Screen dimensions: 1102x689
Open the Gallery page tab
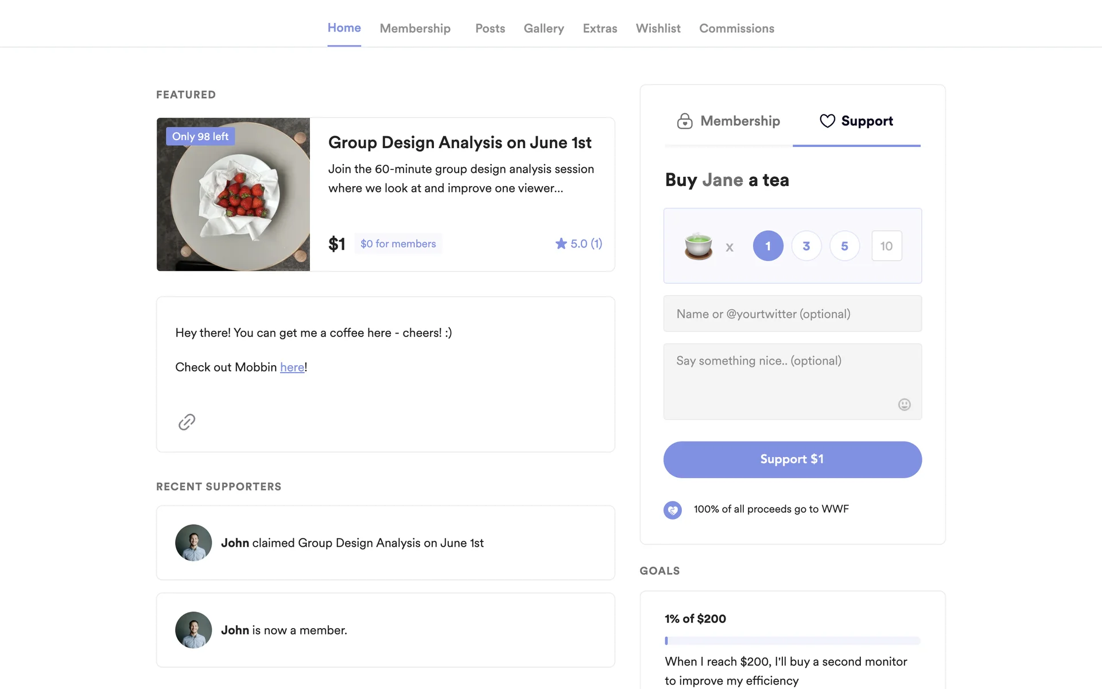544,28
